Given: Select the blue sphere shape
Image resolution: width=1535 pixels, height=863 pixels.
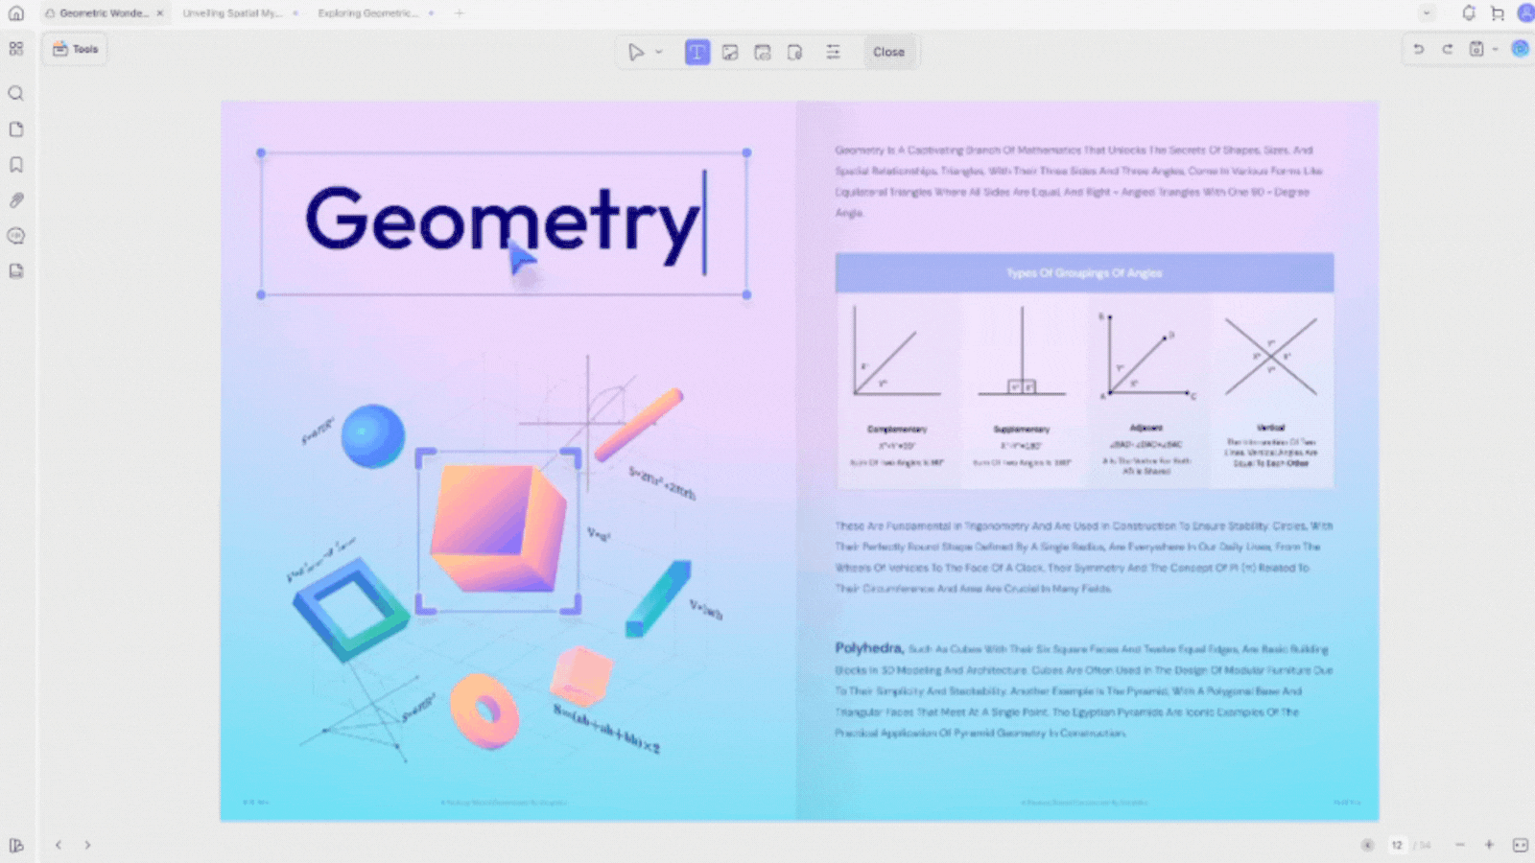Looking at the screenshot, I should coord(373,436).
